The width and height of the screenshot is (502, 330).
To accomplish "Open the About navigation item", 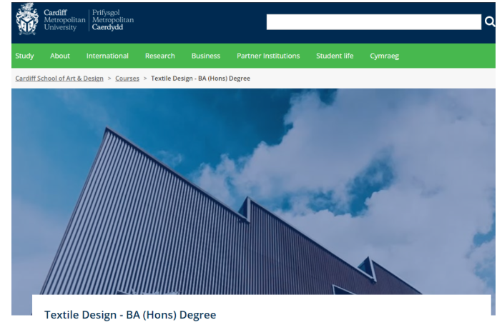I will pyautogui.click(x=60, y=56).
